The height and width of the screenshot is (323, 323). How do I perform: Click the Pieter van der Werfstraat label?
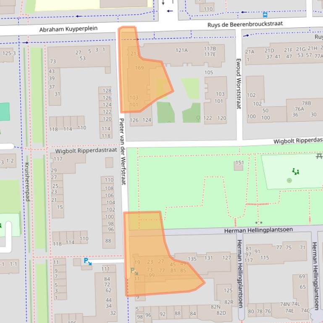click(122, 151)
